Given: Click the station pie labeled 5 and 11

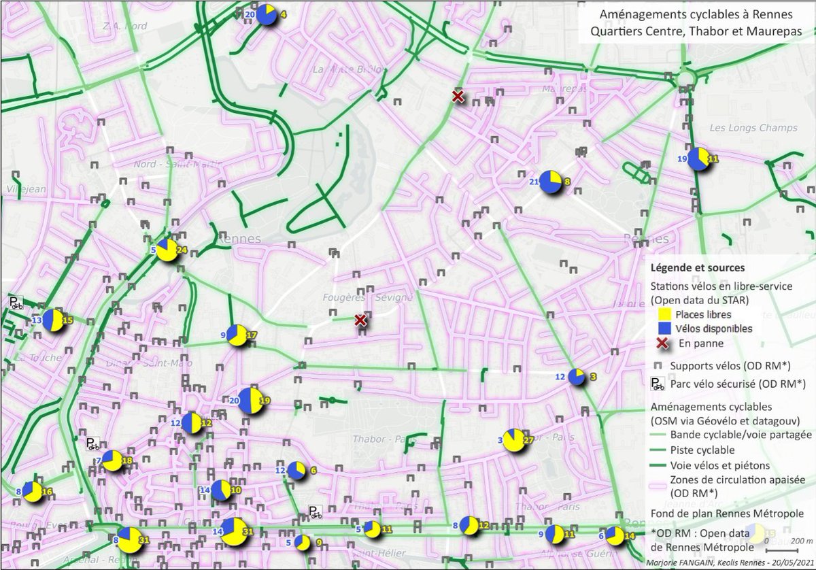Looking at the screenshot, I should [371, 529].
